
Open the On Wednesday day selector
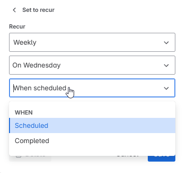(x=92, y=65)
